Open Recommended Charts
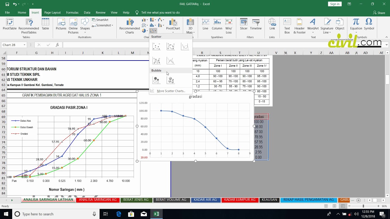The image size is (390, 219). click(x=129, y=26)
